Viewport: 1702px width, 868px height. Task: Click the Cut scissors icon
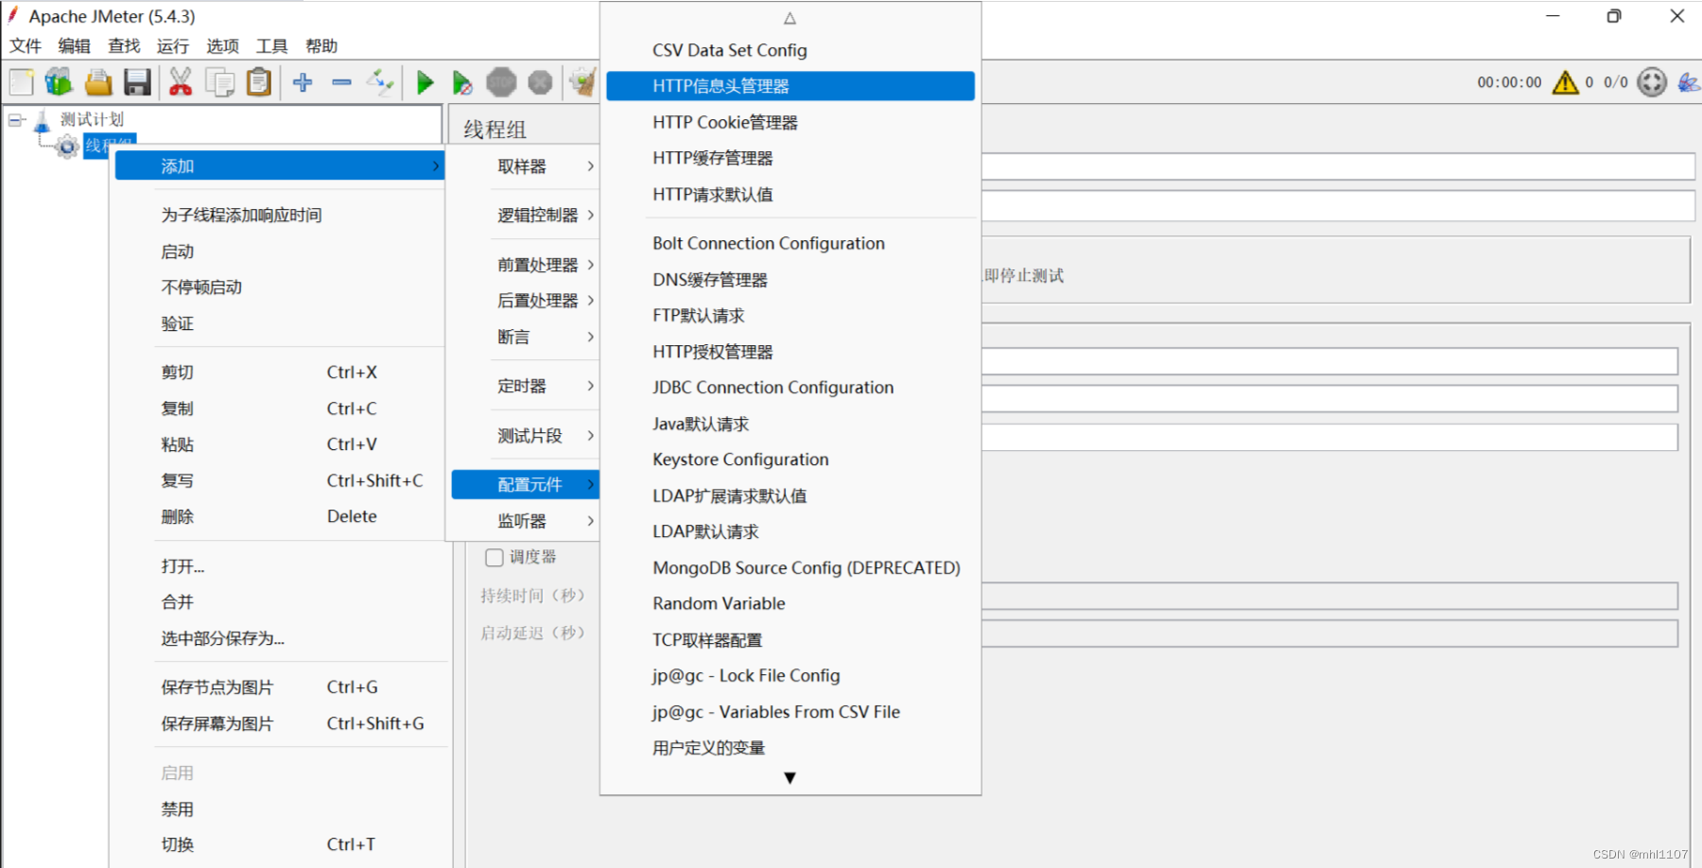pos(181,83)
